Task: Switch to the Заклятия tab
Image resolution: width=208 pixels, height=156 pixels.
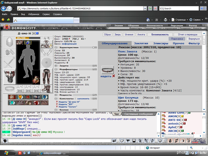Action: click(x=141, y=43)
